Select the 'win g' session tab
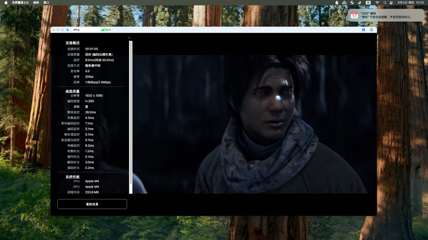This screenshot has width=428, height=240. click(x=85, y=30)
